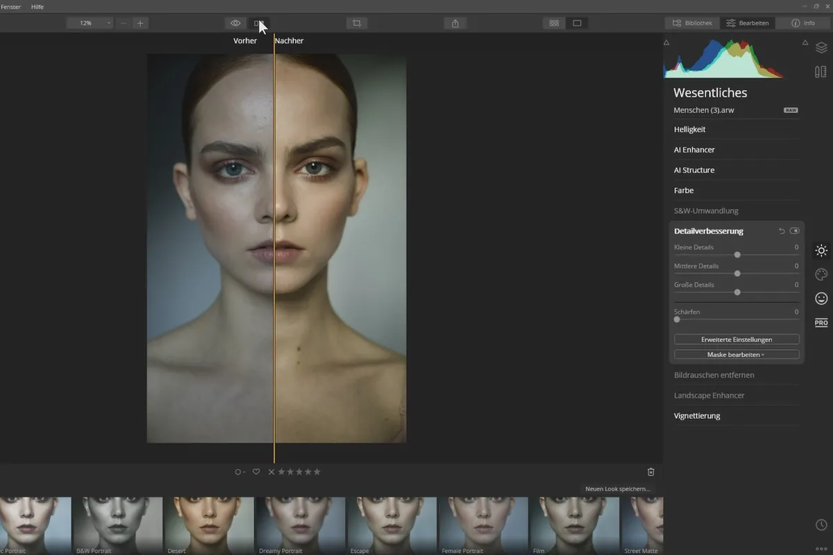Zoom in with the plus button
Viewport: 833px width, 555px height.
(140, 23)
